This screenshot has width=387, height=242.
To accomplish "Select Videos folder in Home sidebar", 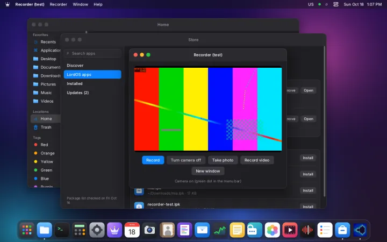I will [46, 101].
